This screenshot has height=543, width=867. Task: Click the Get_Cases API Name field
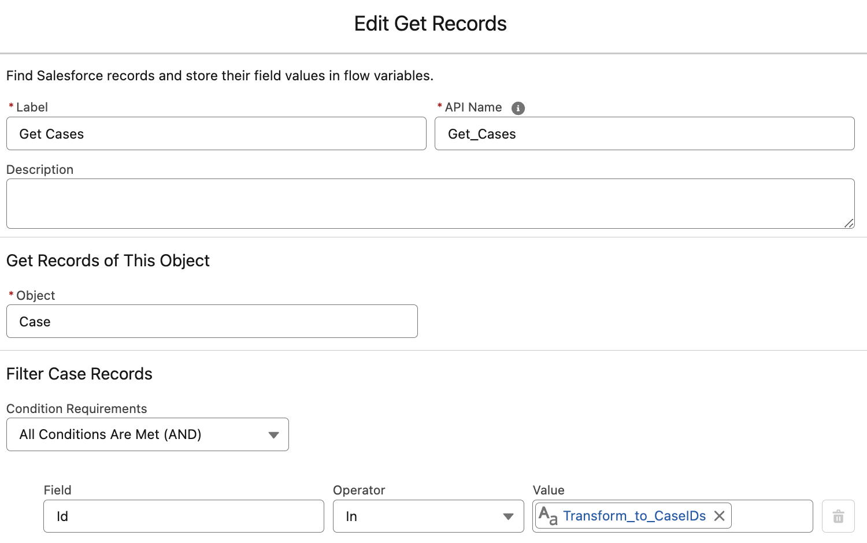pyautogui.click(x=644, y=133)
